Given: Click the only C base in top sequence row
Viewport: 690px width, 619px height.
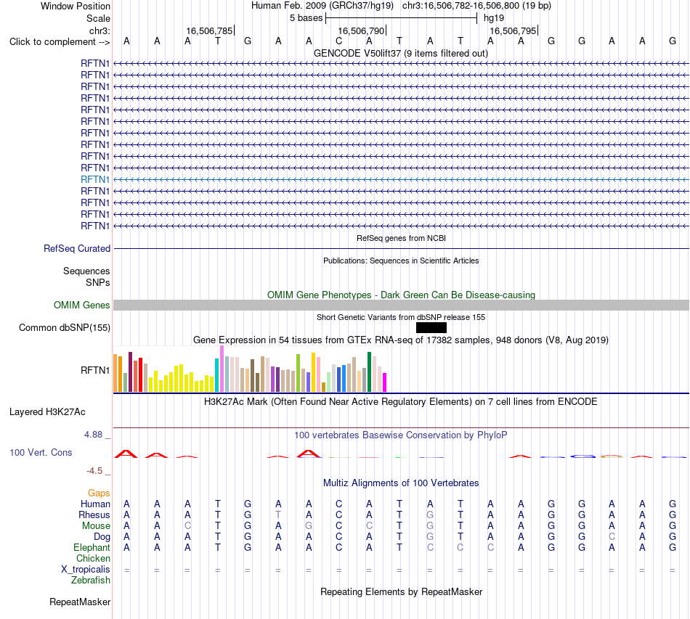Looking at the screenshot, I should click(339, 41).
